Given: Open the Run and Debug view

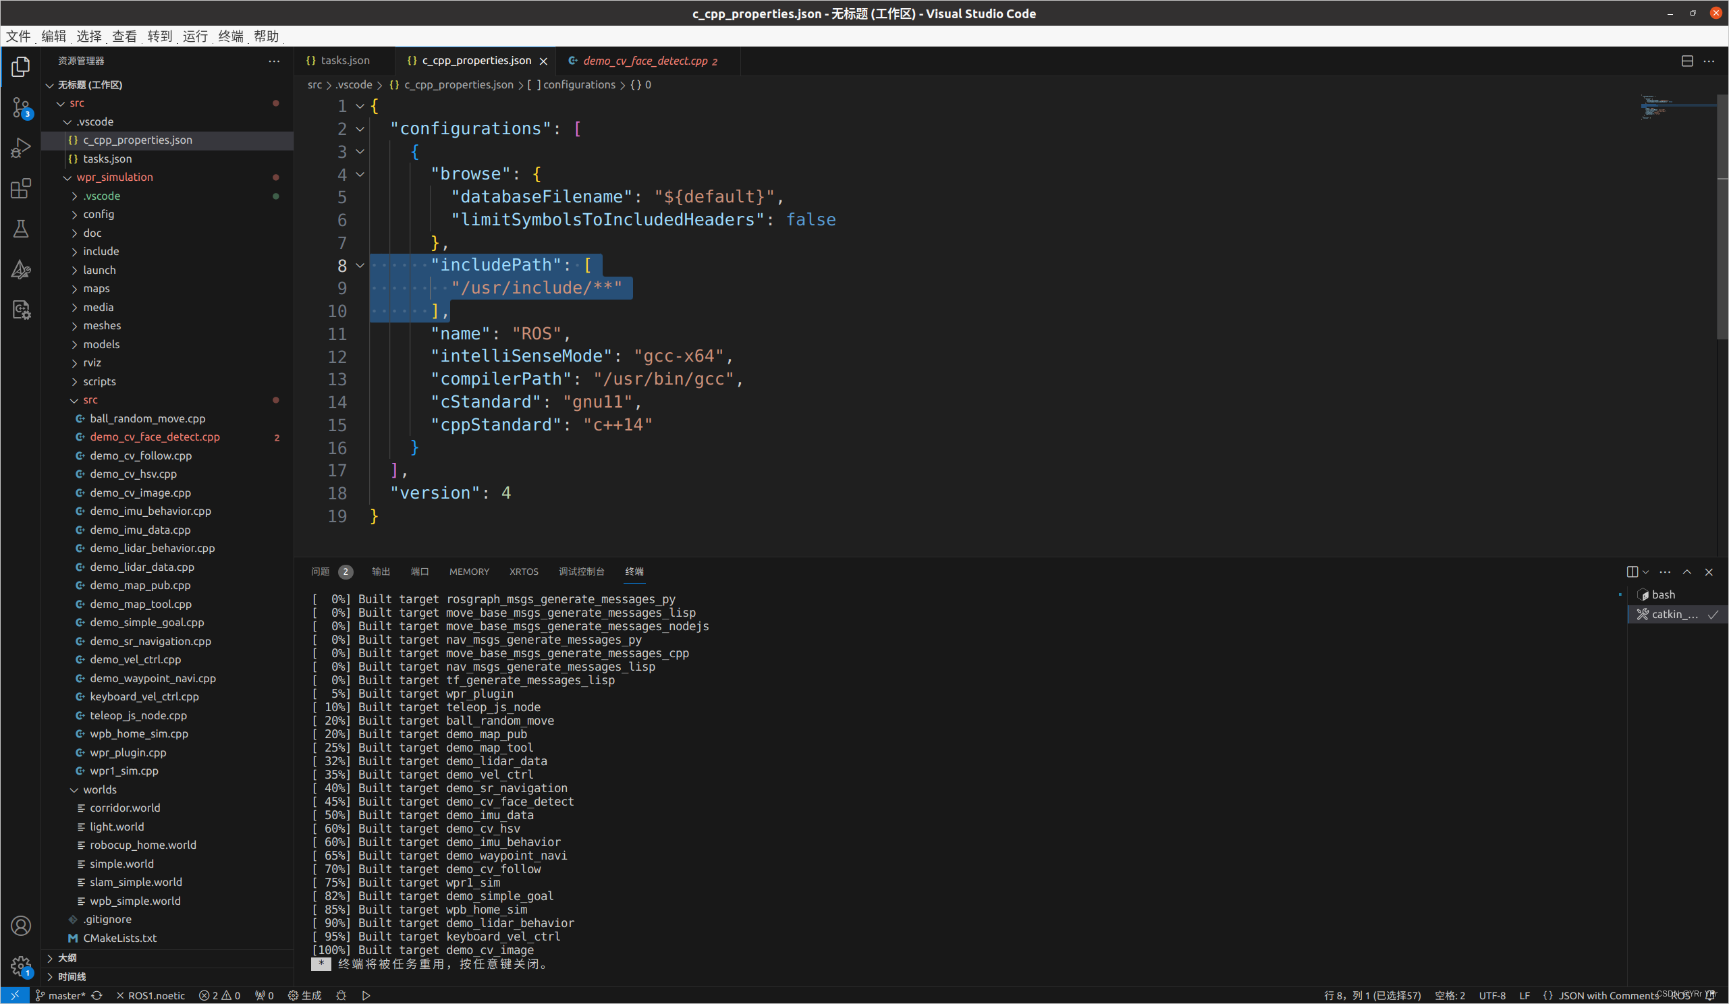Looking at the screenshot, I should (x=20, y=148).
